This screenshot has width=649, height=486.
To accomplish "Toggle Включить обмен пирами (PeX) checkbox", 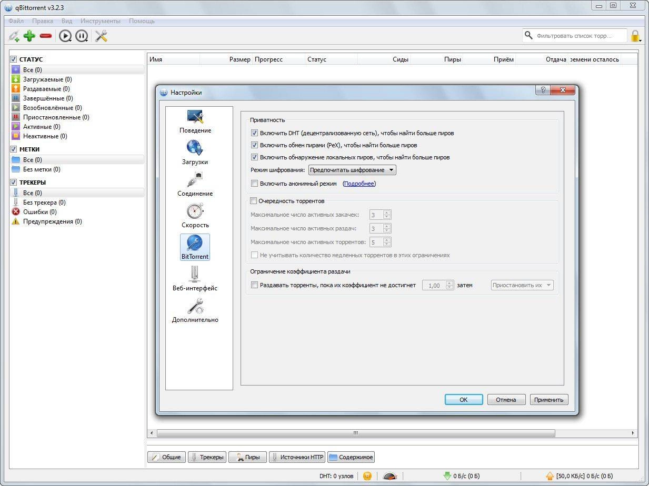I will (x=255, y=145).
